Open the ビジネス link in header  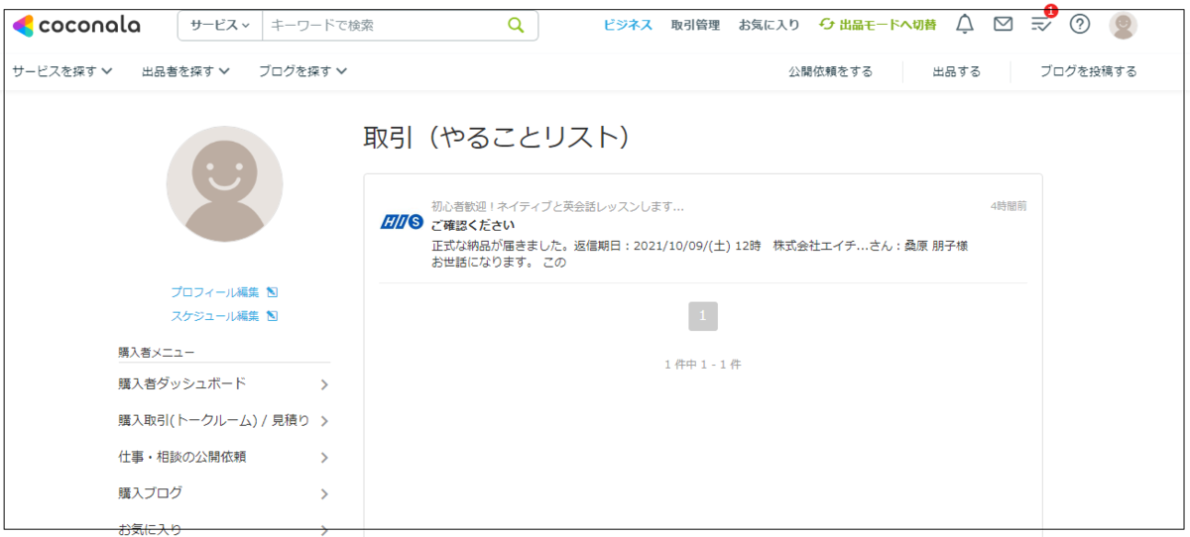click(x=628, y=25)
